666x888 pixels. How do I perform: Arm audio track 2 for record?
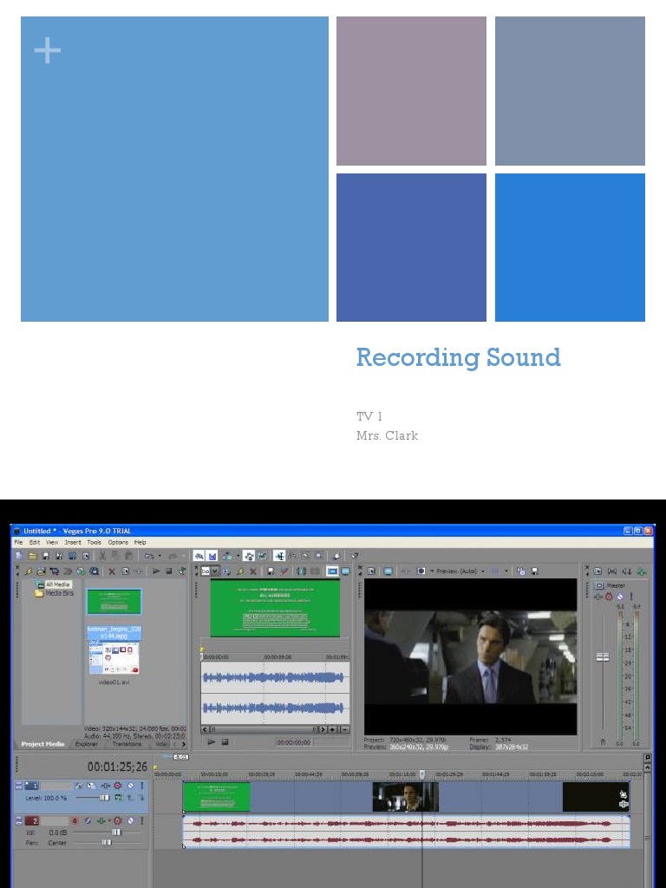pos(75,820)
